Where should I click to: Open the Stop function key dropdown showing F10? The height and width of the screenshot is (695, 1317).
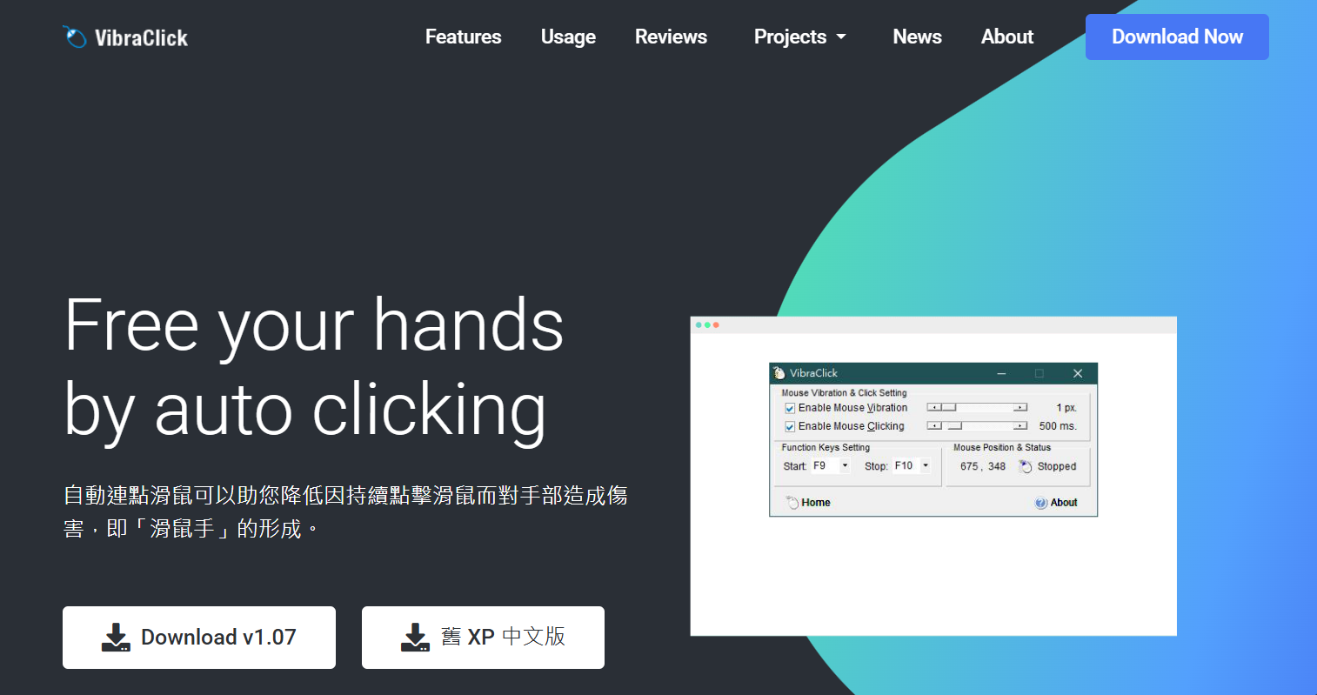tap(912, 466)
